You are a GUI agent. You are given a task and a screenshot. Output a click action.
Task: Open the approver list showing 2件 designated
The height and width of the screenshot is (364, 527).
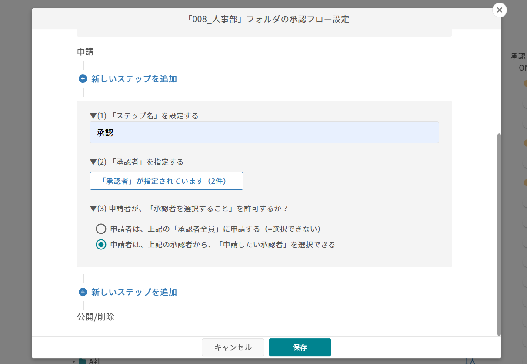[x=166, y=181]
